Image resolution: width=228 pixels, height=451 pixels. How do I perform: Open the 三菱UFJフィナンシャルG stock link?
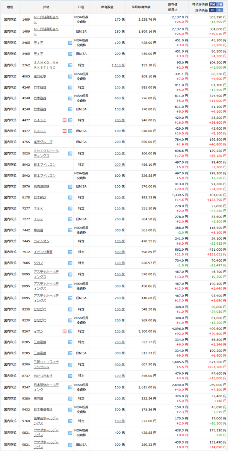click(47, 364)
